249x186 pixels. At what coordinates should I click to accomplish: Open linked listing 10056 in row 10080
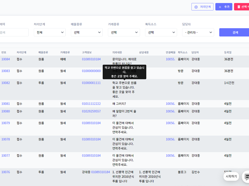click(x=170, y=111)
